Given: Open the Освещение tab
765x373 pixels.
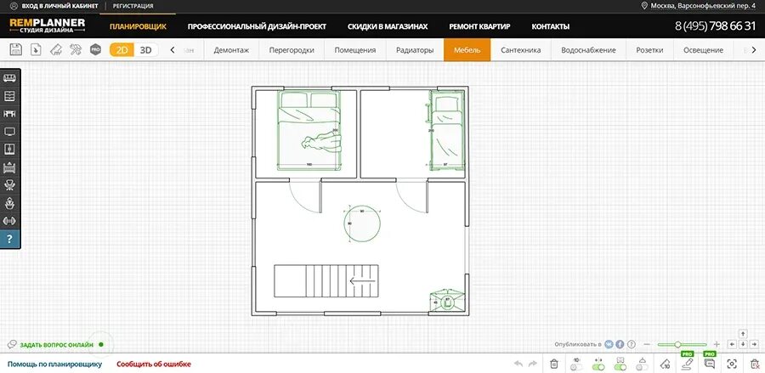Looking at the screenshot, I should [703, 50].
